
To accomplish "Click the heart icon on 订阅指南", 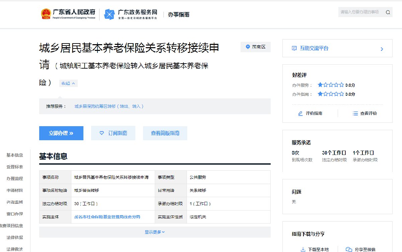I will [x=102, y=133].
